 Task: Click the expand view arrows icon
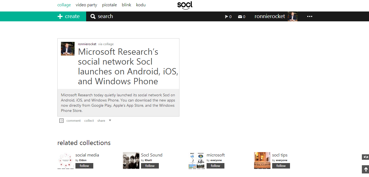click(x=365, y=157)
